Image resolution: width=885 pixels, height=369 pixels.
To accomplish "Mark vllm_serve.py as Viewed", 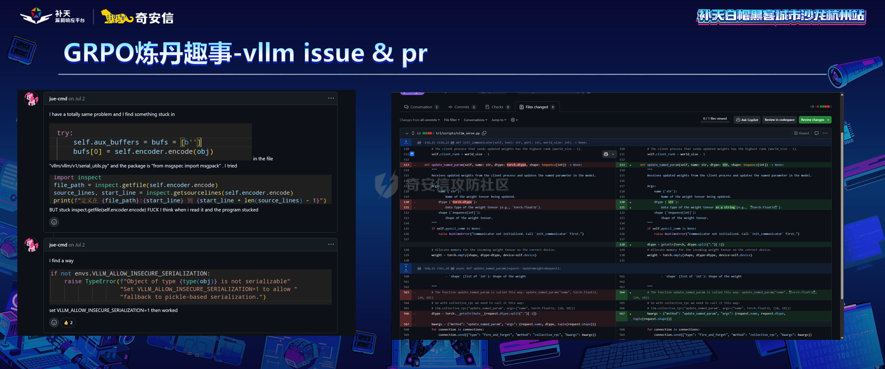I will point(801,133).
